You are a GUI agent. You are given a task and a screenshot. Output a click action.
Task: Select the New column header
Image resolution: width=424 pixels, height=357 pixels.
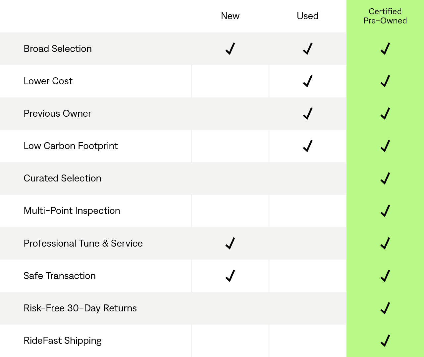click(230, 16)
